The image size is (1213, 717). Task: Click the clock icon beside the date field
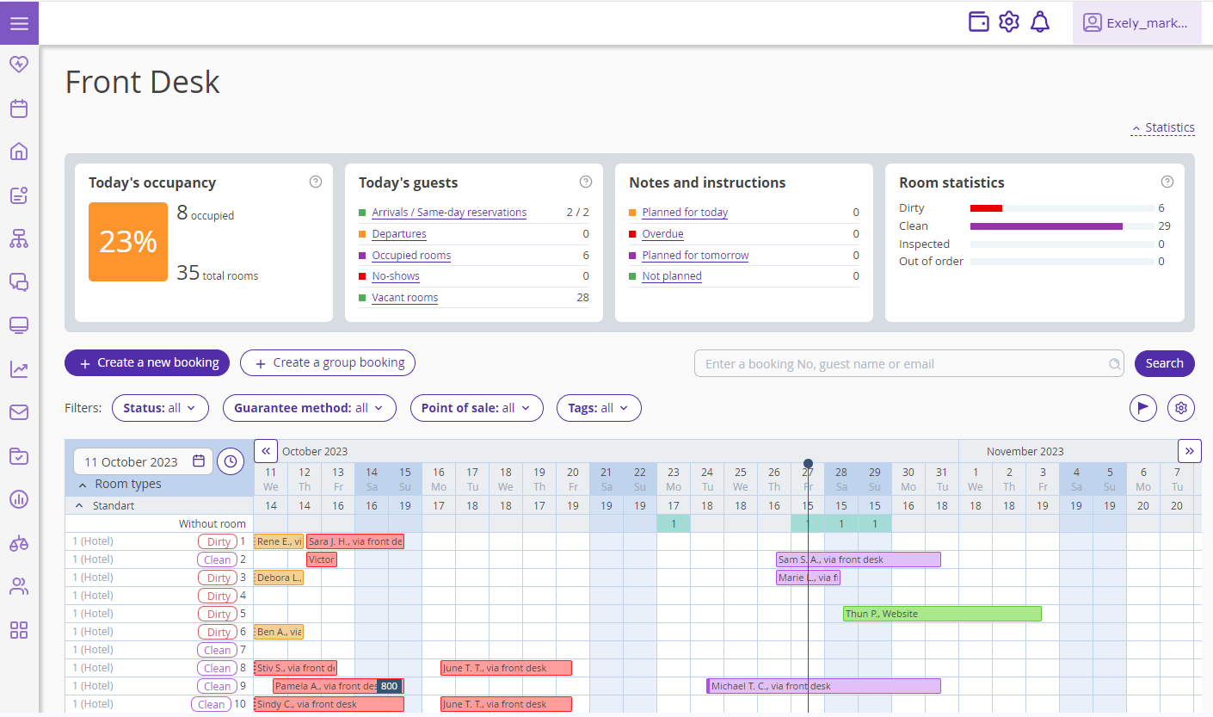pyautogui.click(x=231, y=461)
